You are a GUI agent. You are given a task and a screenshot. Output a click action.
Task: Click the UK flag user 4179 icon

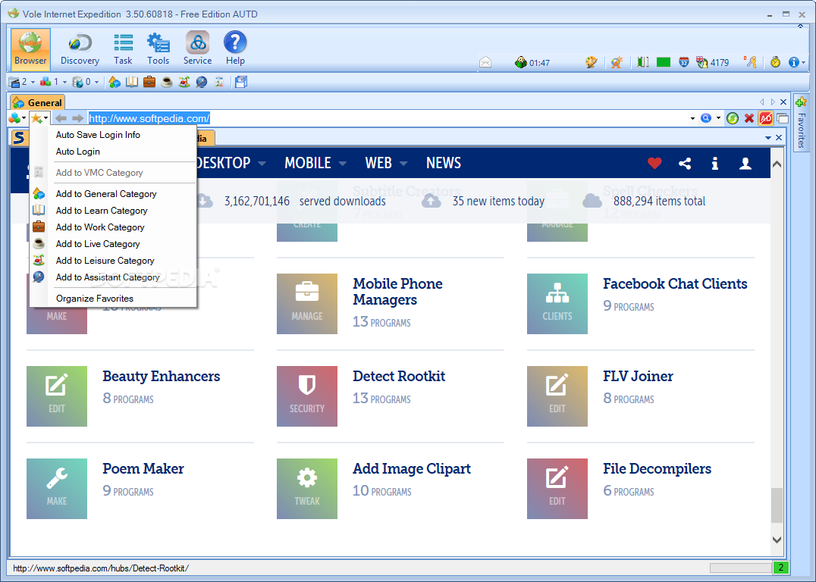click(x=702, y=62)
